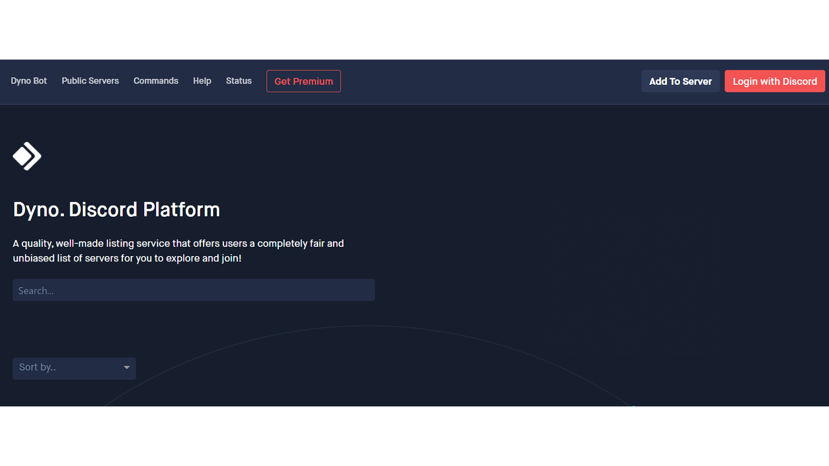The width and height of the screenshot is (829, 466).
Task: View the Status page
Action: 239,81
